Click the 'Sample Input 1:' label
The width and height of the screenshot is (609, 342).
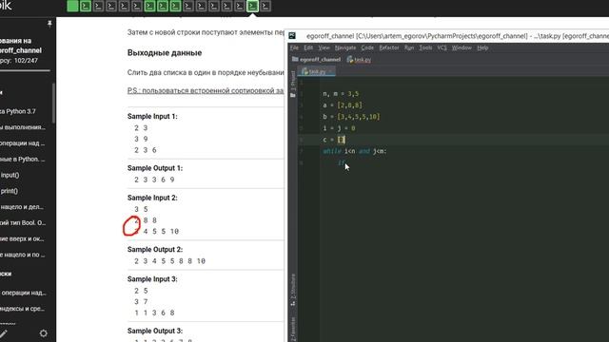(x=152, y=116)
